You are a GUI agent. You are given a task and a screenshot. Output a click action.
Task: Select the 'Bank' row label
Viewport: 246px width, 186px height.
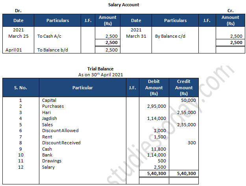coord(47,155)
